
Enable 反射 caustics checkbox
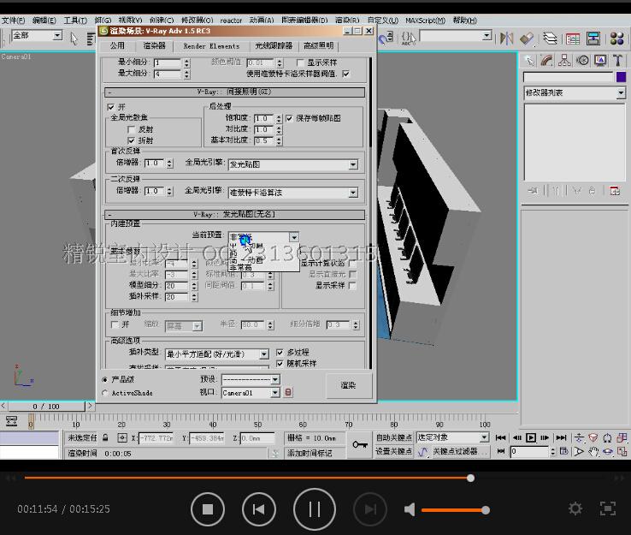point(131,129)
